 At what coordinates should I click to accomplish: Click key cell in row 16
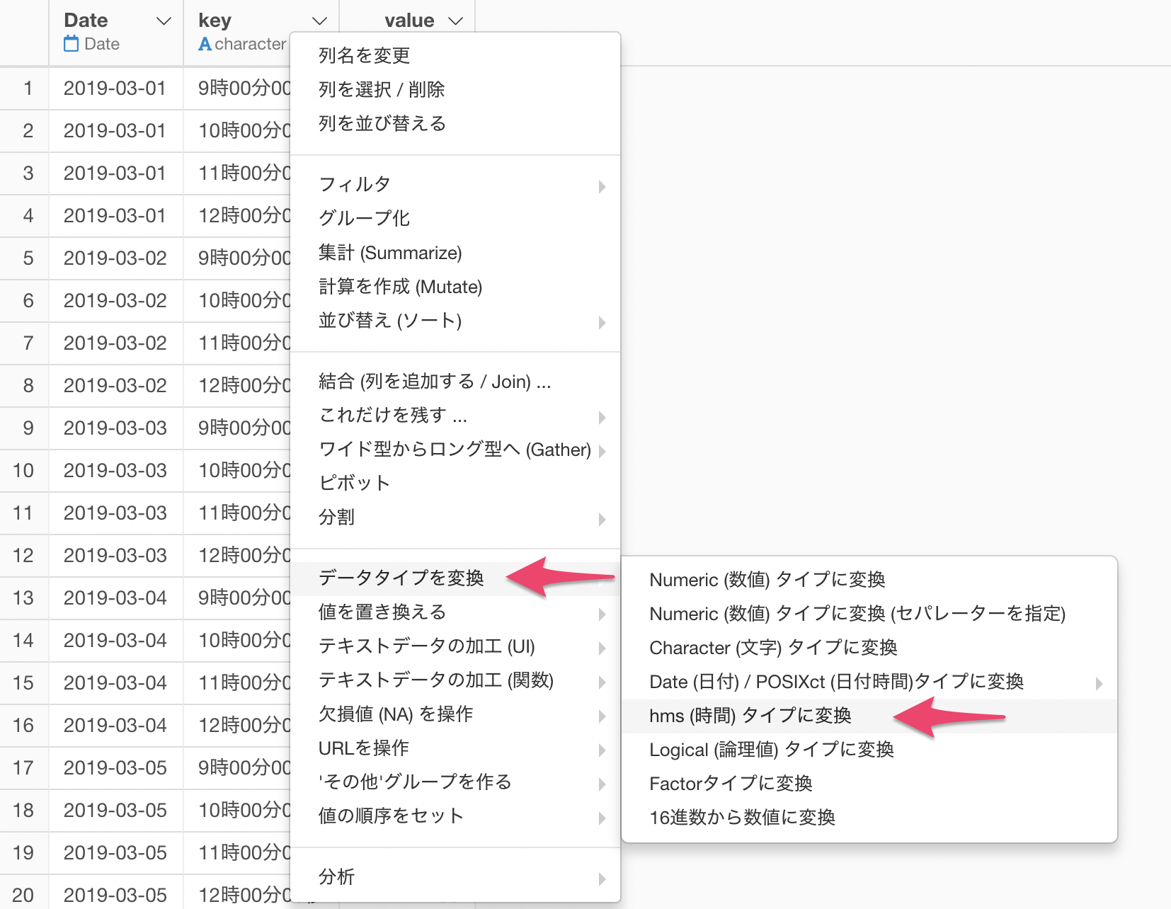click(237, 726)
